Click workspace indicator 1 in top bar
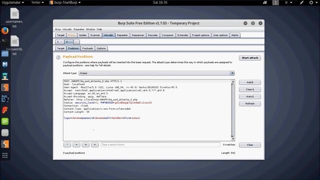 click(275, 2)
